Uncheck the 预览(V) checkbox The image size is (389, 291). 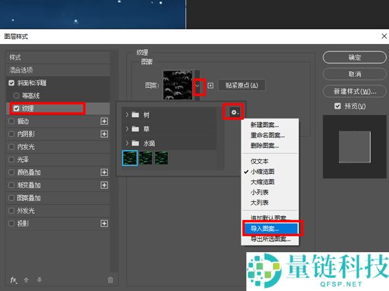pos(336,106)
